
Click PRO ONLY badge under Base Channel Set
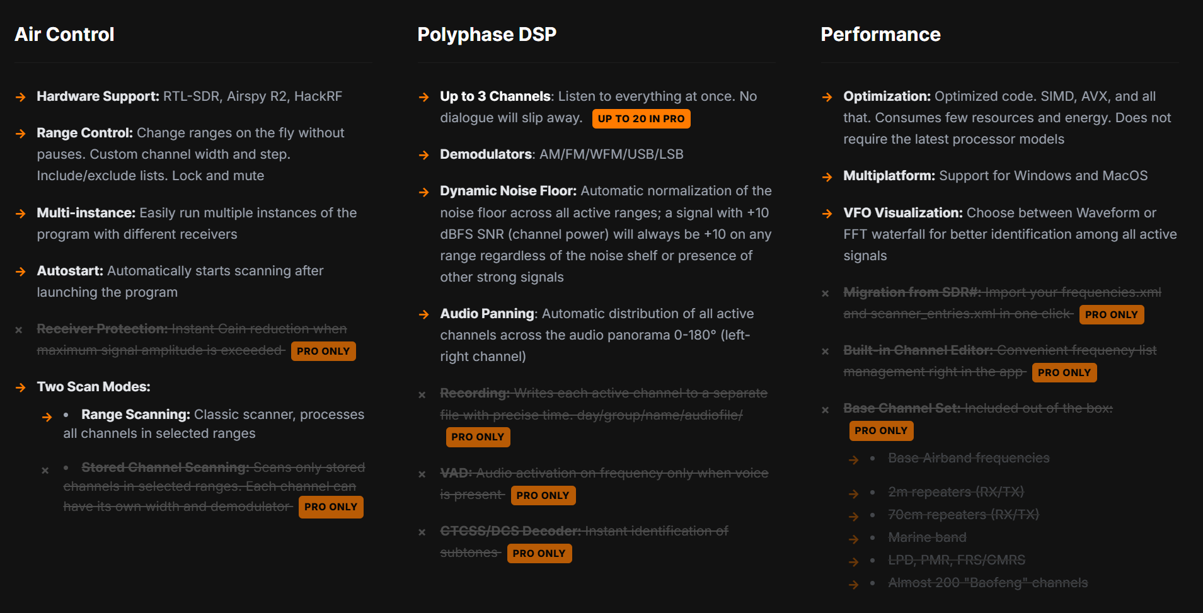coord(881,430)
